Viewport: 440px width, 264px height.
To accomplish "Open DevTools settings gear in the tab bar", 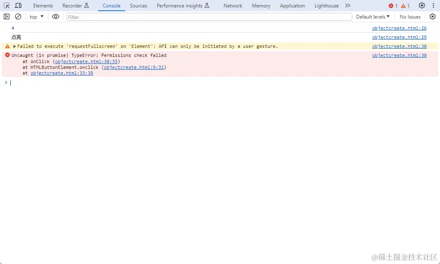I will [x=422, y=6].
